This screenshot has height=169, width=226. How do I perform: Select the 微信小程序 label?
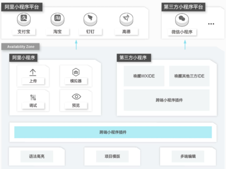point(182,32)
